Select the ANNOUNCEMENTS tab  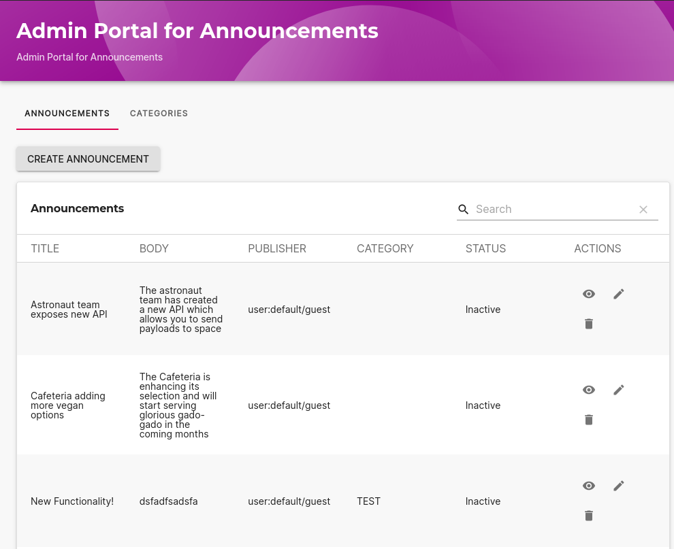pos(67,113)
